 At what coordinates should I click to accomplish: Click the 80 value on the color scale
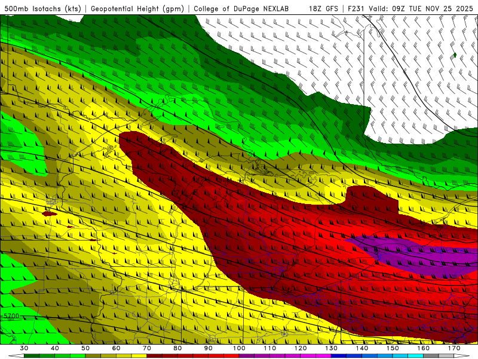(177, 348)
